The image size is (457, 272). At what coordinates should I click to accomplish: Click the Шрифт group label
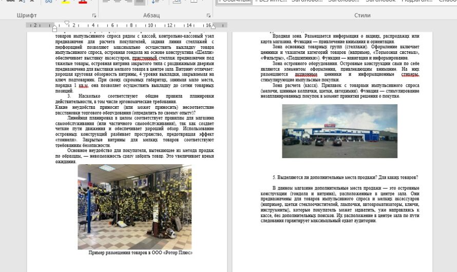[27, 15]
